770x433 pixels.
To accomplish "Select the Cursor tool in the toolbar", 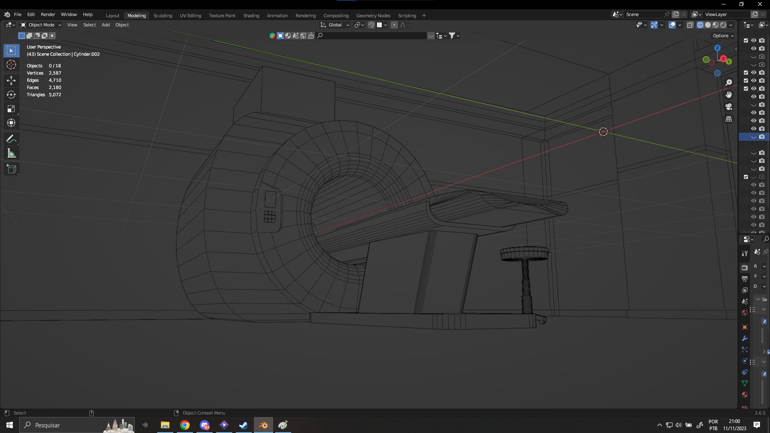I will 11,65.
